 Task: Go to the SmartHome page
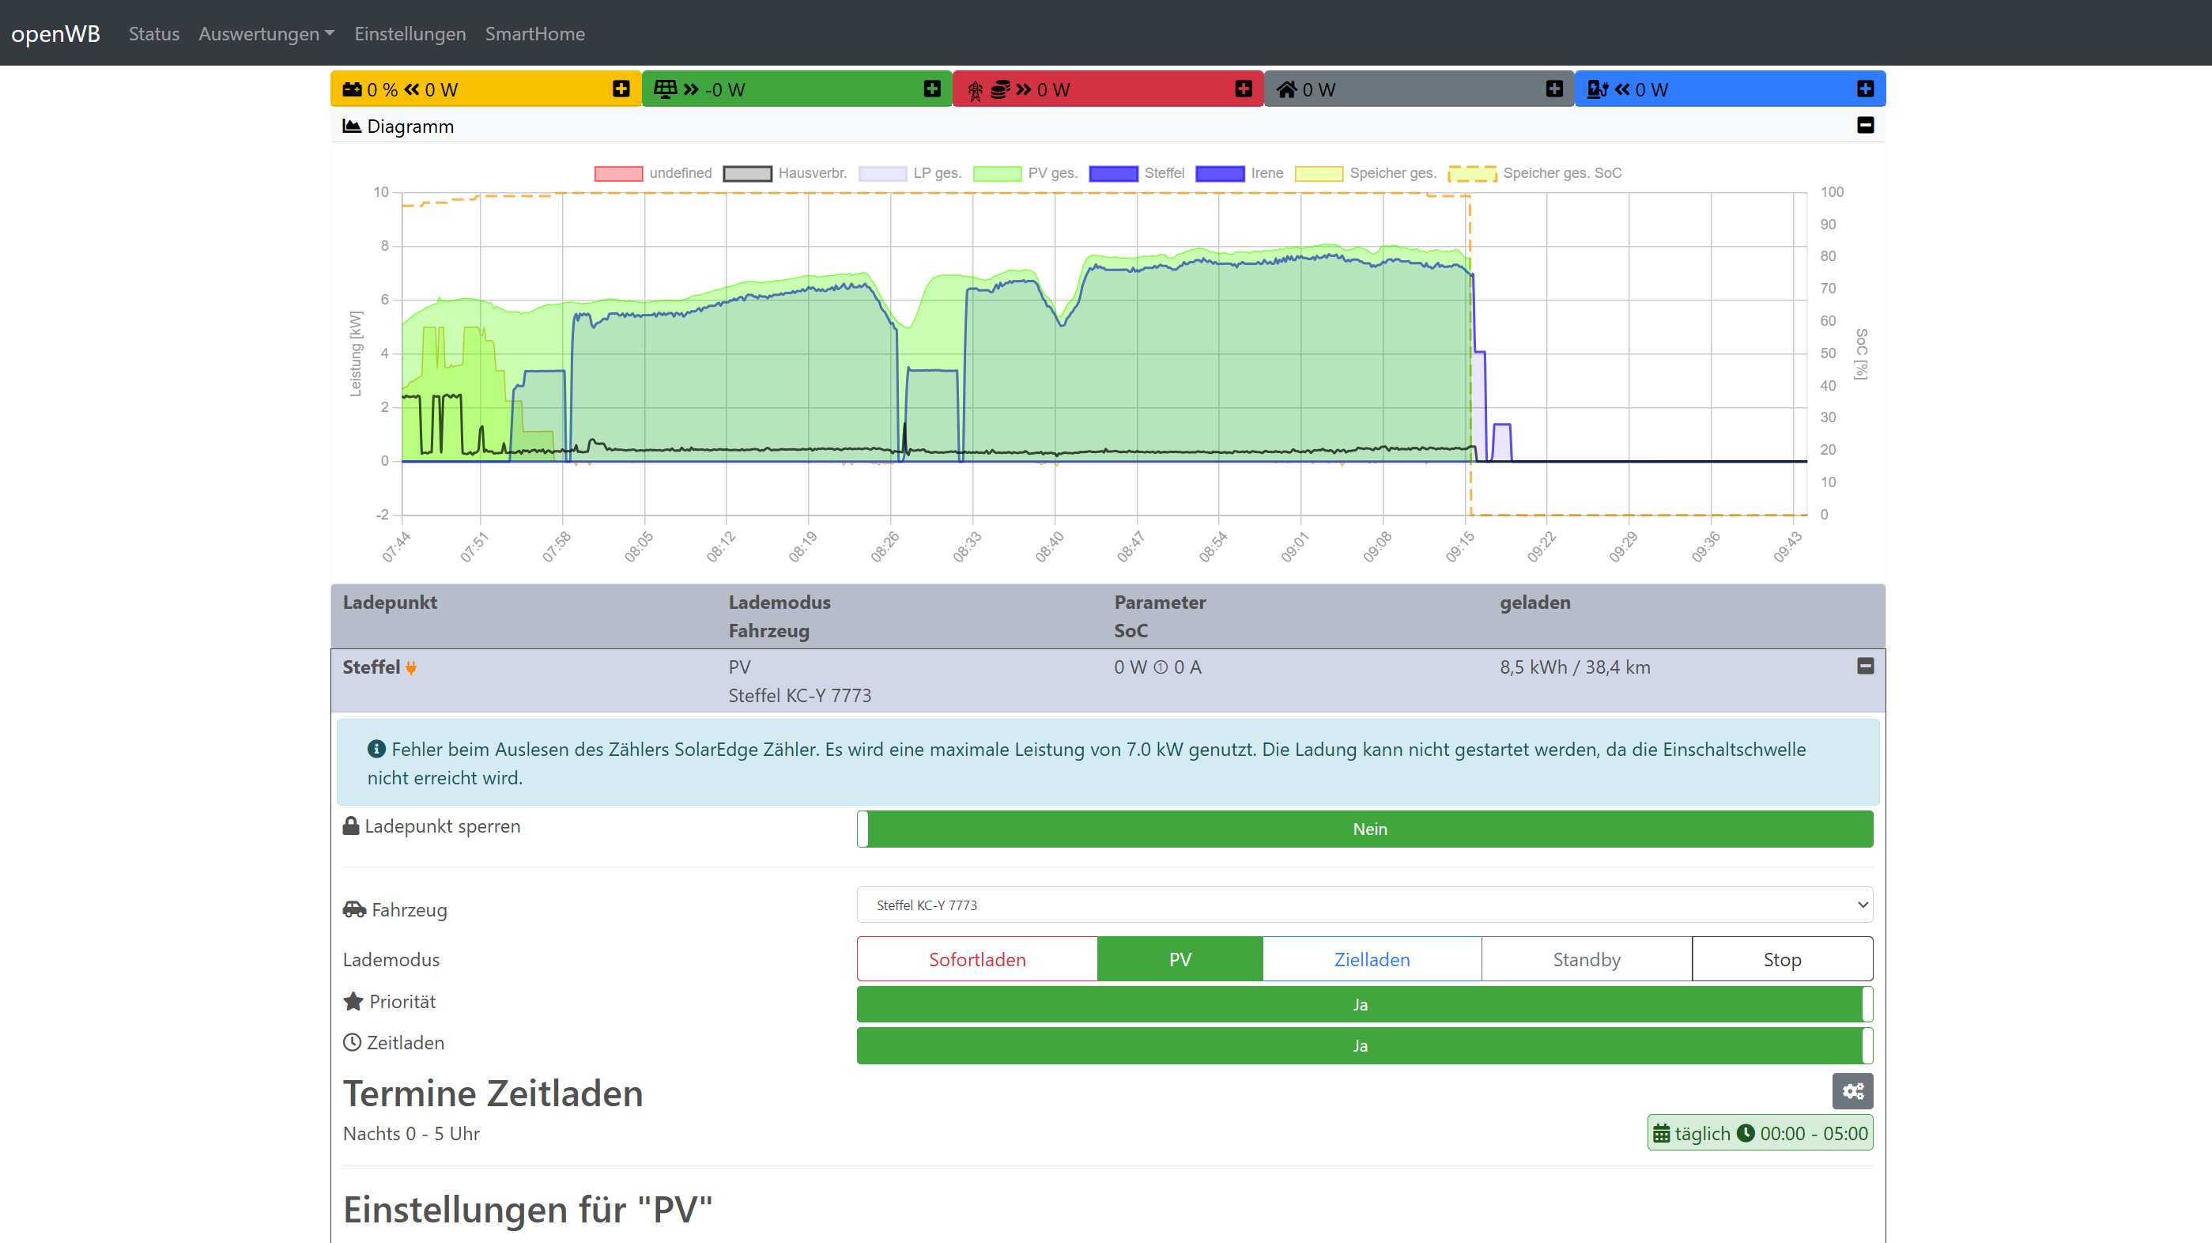[534, 33]
